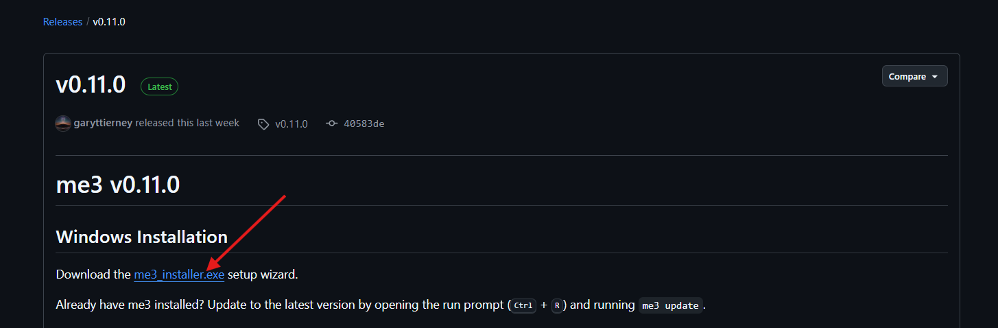Click the Windows Installation heading
Screen dimensions: 998x328
pyautogui.click(x=141, y=237)
